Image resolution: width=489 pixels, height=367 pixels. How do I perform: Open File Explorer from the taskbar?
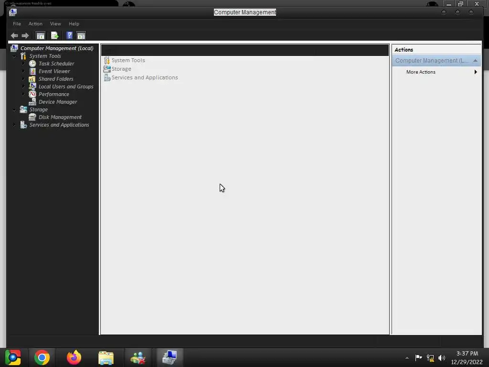[106, 358]
